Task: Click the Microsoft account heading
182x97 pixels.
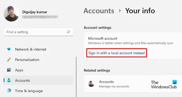Action: tap(103, 38)
